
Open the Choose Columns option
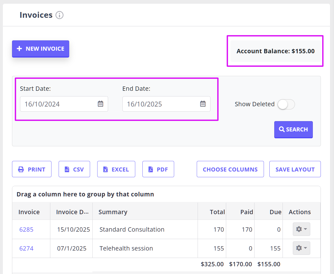[230, 169]
